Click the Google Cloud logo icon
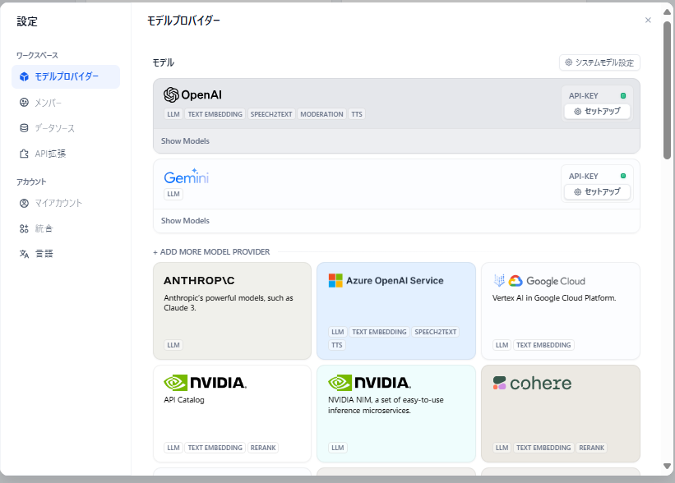Viewport: 675px width, 483px height. [x=515, y=281]
